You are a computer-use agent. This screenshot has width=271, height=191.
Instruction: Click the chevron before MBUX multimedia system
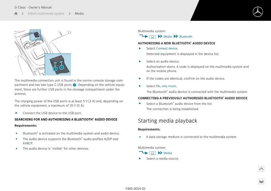click(x=22, y=14)
